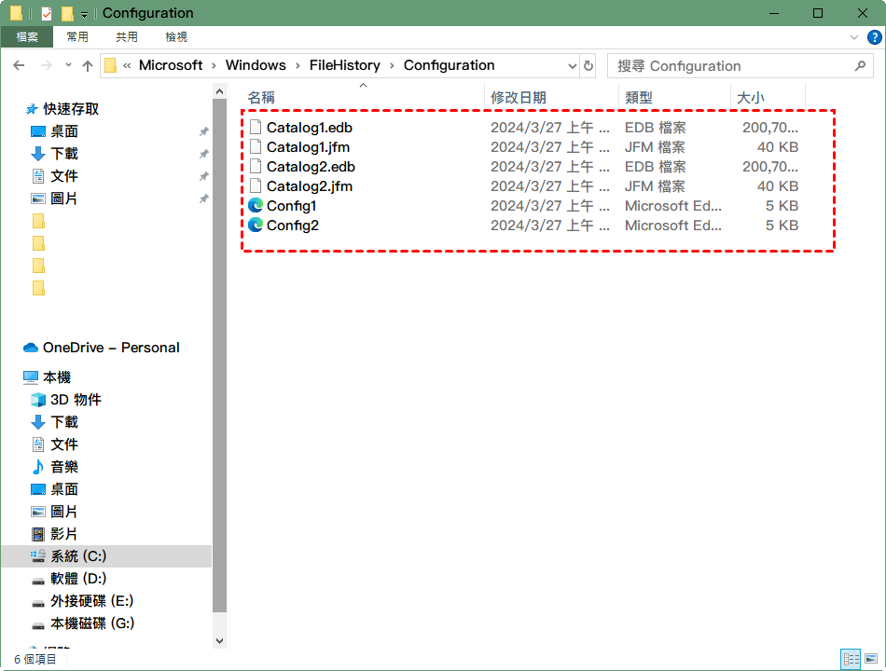Viewport: 886px width, 671px height.
Task: Open 下載 folder under 本機
Action: [x=63, y=422]
